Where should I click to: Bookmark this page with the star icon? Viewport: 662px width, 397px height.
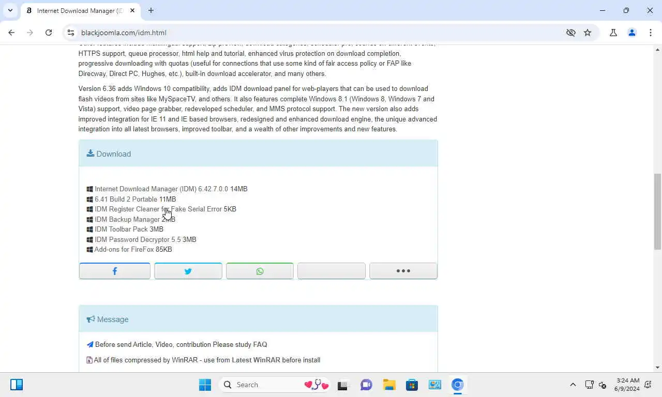click(x=588, y=33)
